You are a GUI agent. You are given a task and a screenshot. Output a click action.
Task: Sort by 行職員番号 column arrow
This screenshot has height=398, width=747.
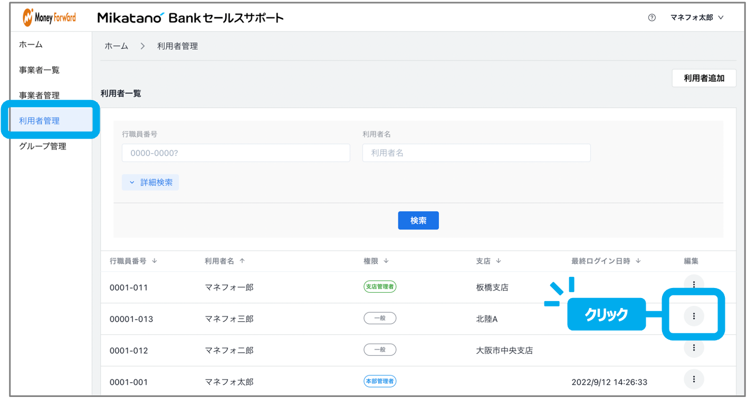[154, 261]
